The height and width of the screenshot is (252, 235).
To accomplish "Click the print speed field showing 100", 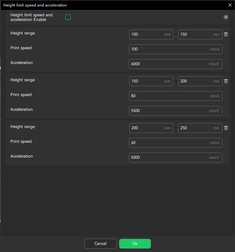I will click(x=169, y=49).
